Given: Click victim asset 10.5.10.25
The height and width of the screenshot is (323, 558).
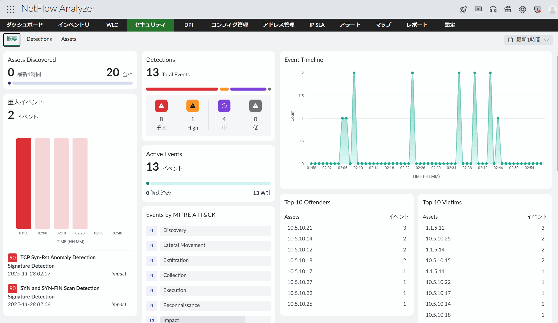Looking at the screenshot, I should (x=438, y=239).
